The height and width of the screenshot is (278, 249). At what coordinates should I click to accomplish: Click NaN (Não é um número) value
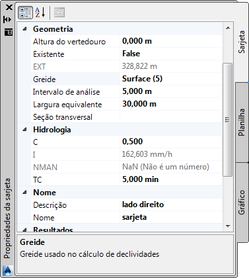click(166, 167)
